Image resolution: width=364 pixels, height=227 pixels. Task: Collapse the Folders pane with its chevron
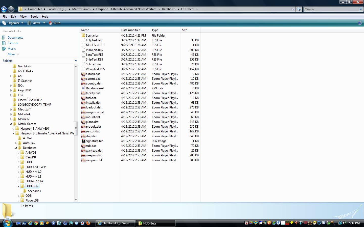[75, 61]
